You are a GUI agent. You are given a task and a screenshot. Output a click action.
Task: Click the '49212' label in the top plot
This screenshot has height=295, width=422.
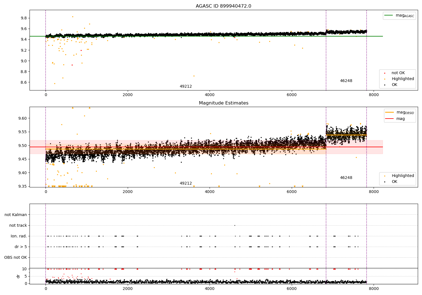pyautogui.click(x=186, y=87)
